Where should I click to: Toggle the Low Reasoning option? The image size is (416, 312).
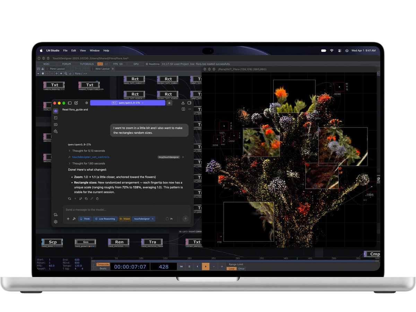(105, 219)
